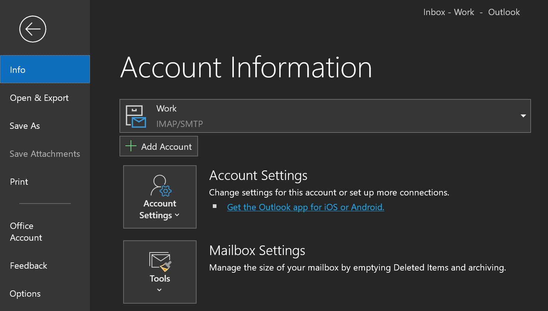
Task: Open the Open & Export tab
Action: click(45, 98)
